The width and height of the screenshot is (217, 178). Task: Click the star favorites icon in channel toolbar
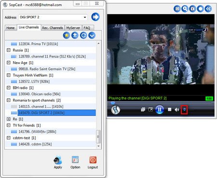click(x=67, y=35)
